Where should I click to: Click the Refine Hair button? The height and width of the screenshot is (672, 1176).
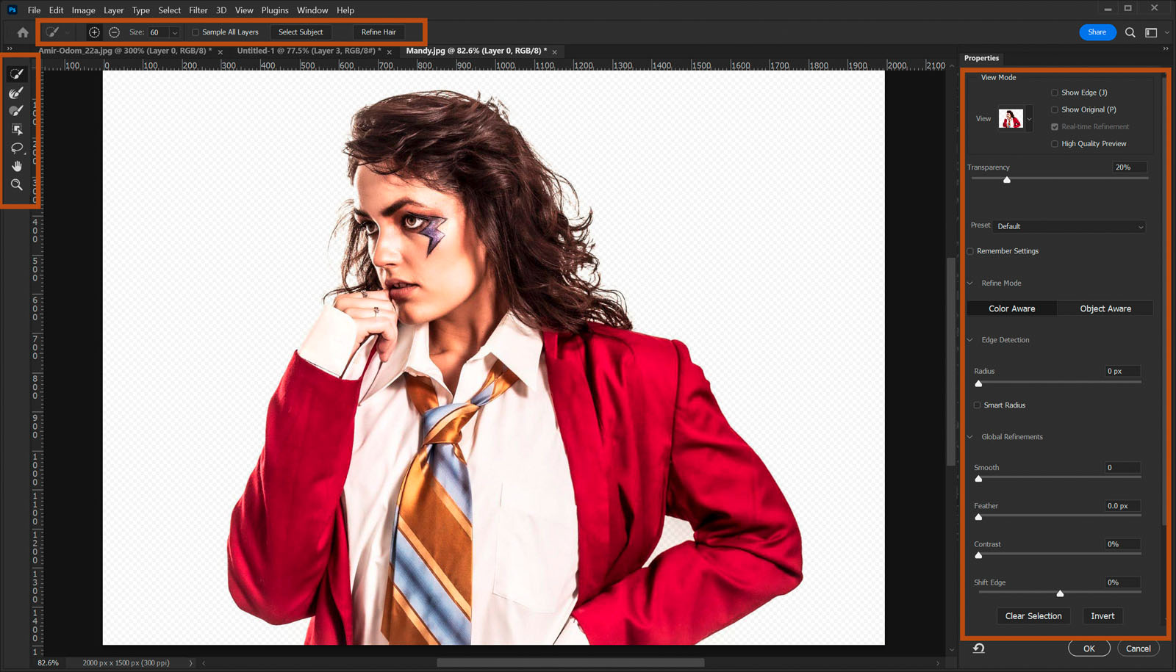click(x=379, y=32)
